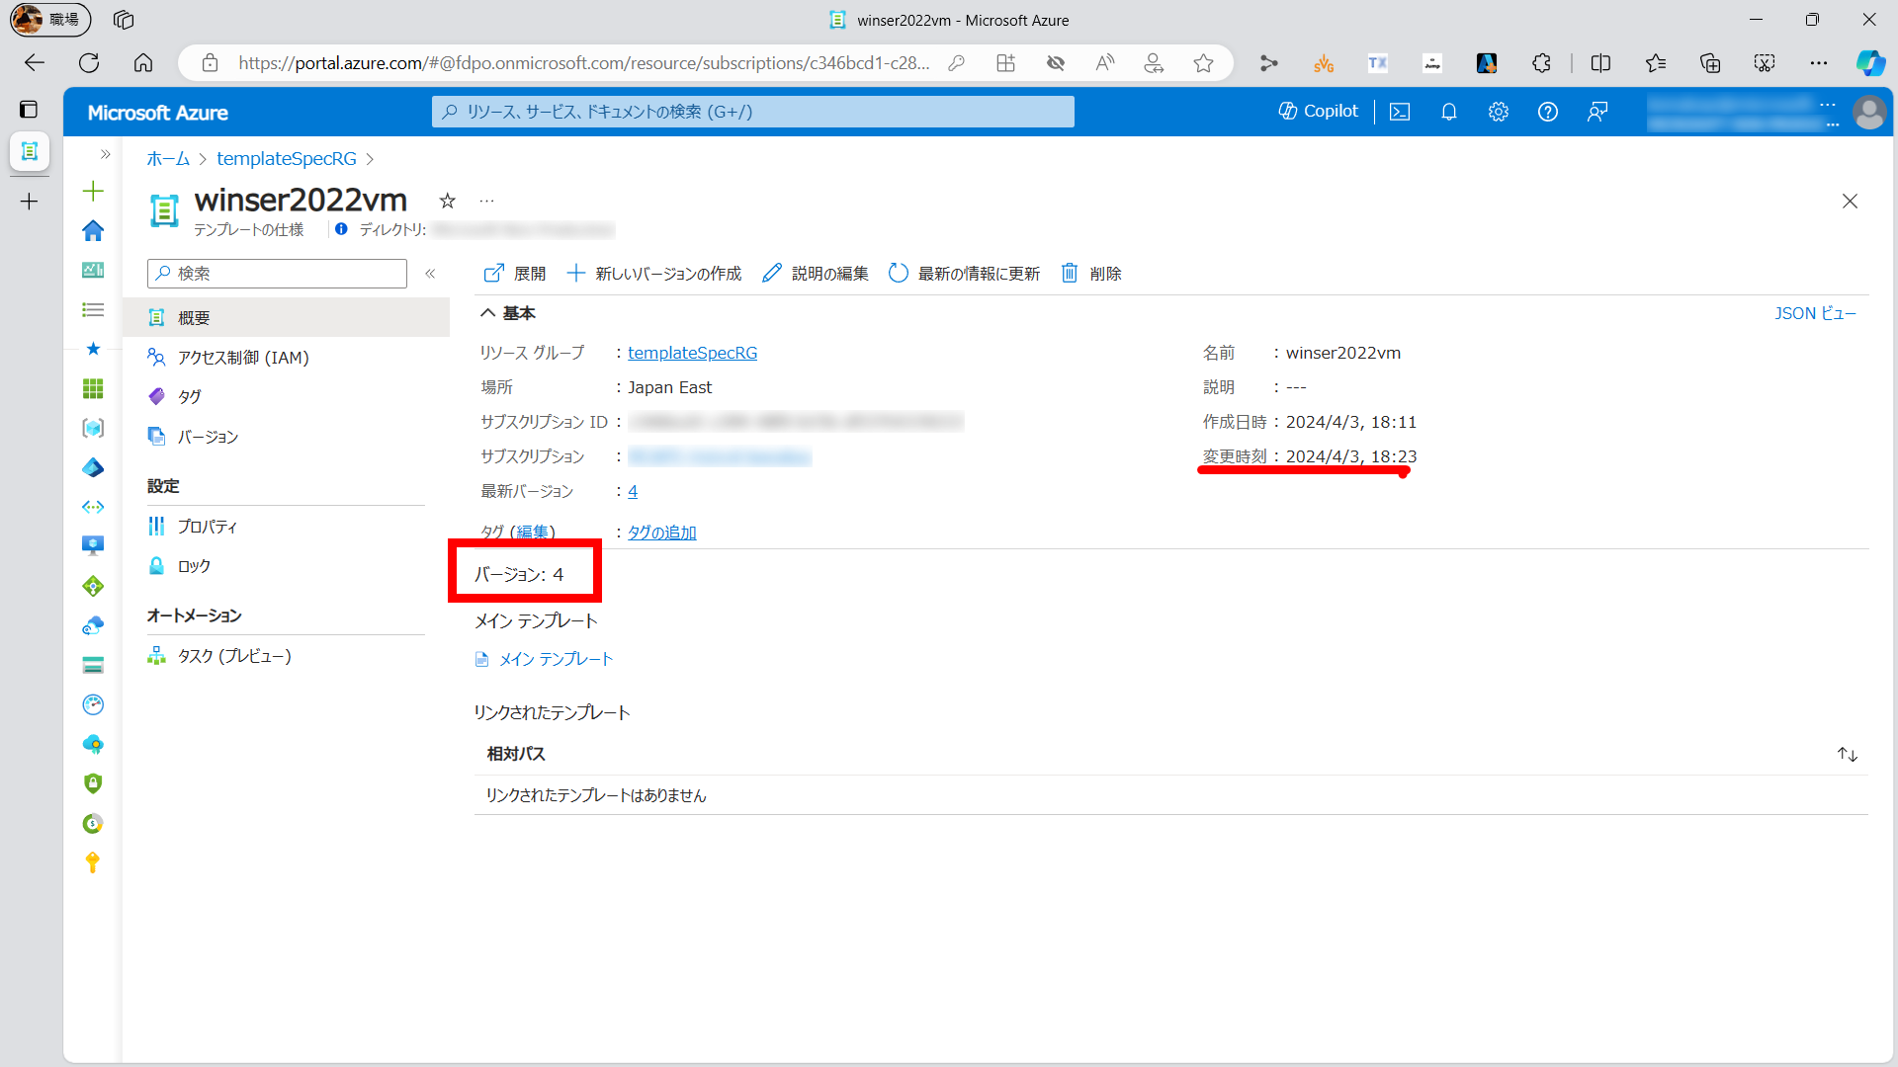Open the green shield icon in sidebar
This screenshot has height=1067, width=1898.
(93, 783)
